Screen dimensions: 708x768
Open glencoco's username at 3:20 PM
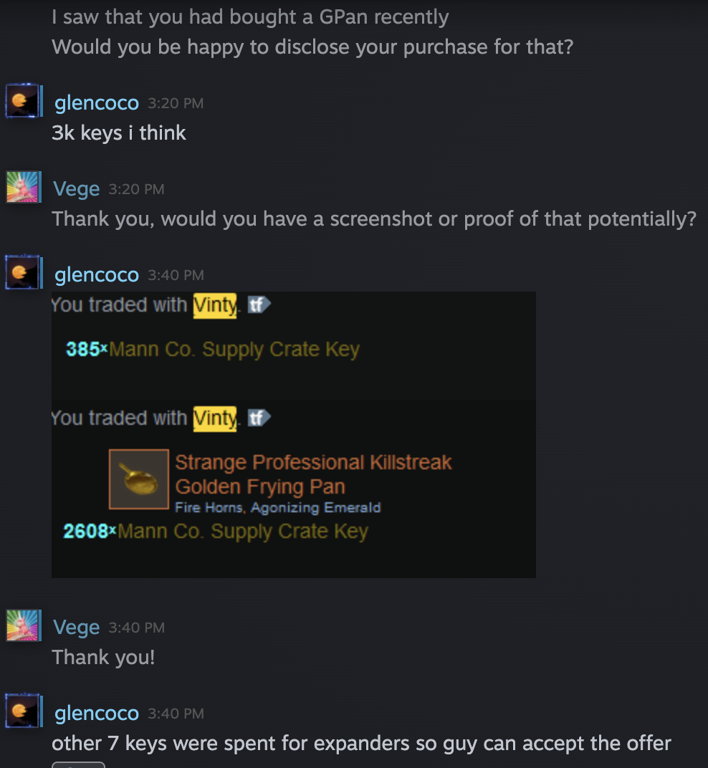coord(97,103)
